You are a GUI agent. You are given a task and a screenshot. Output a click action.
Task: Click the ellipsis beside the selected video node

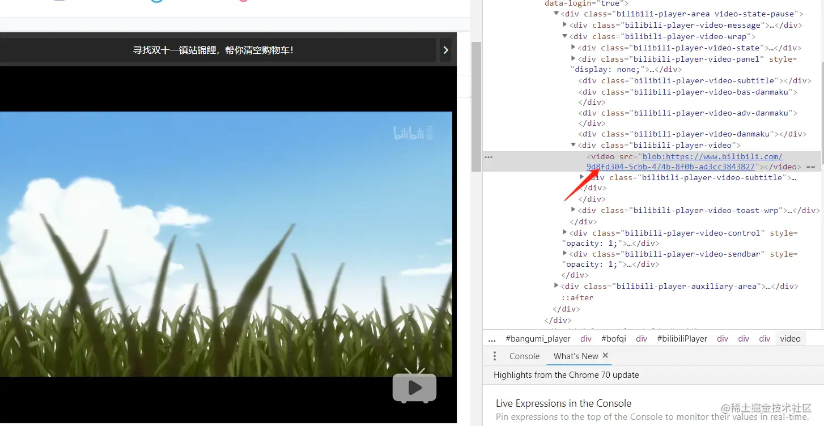(x=489, y=157)
